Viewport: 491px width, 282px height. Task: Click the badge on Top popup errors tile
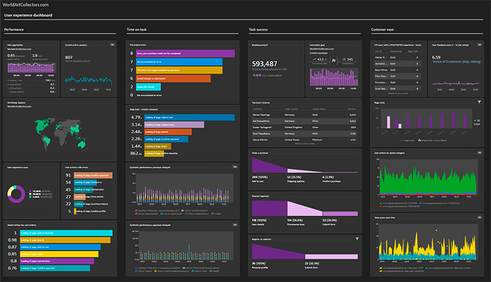click(x=235, y=44)
